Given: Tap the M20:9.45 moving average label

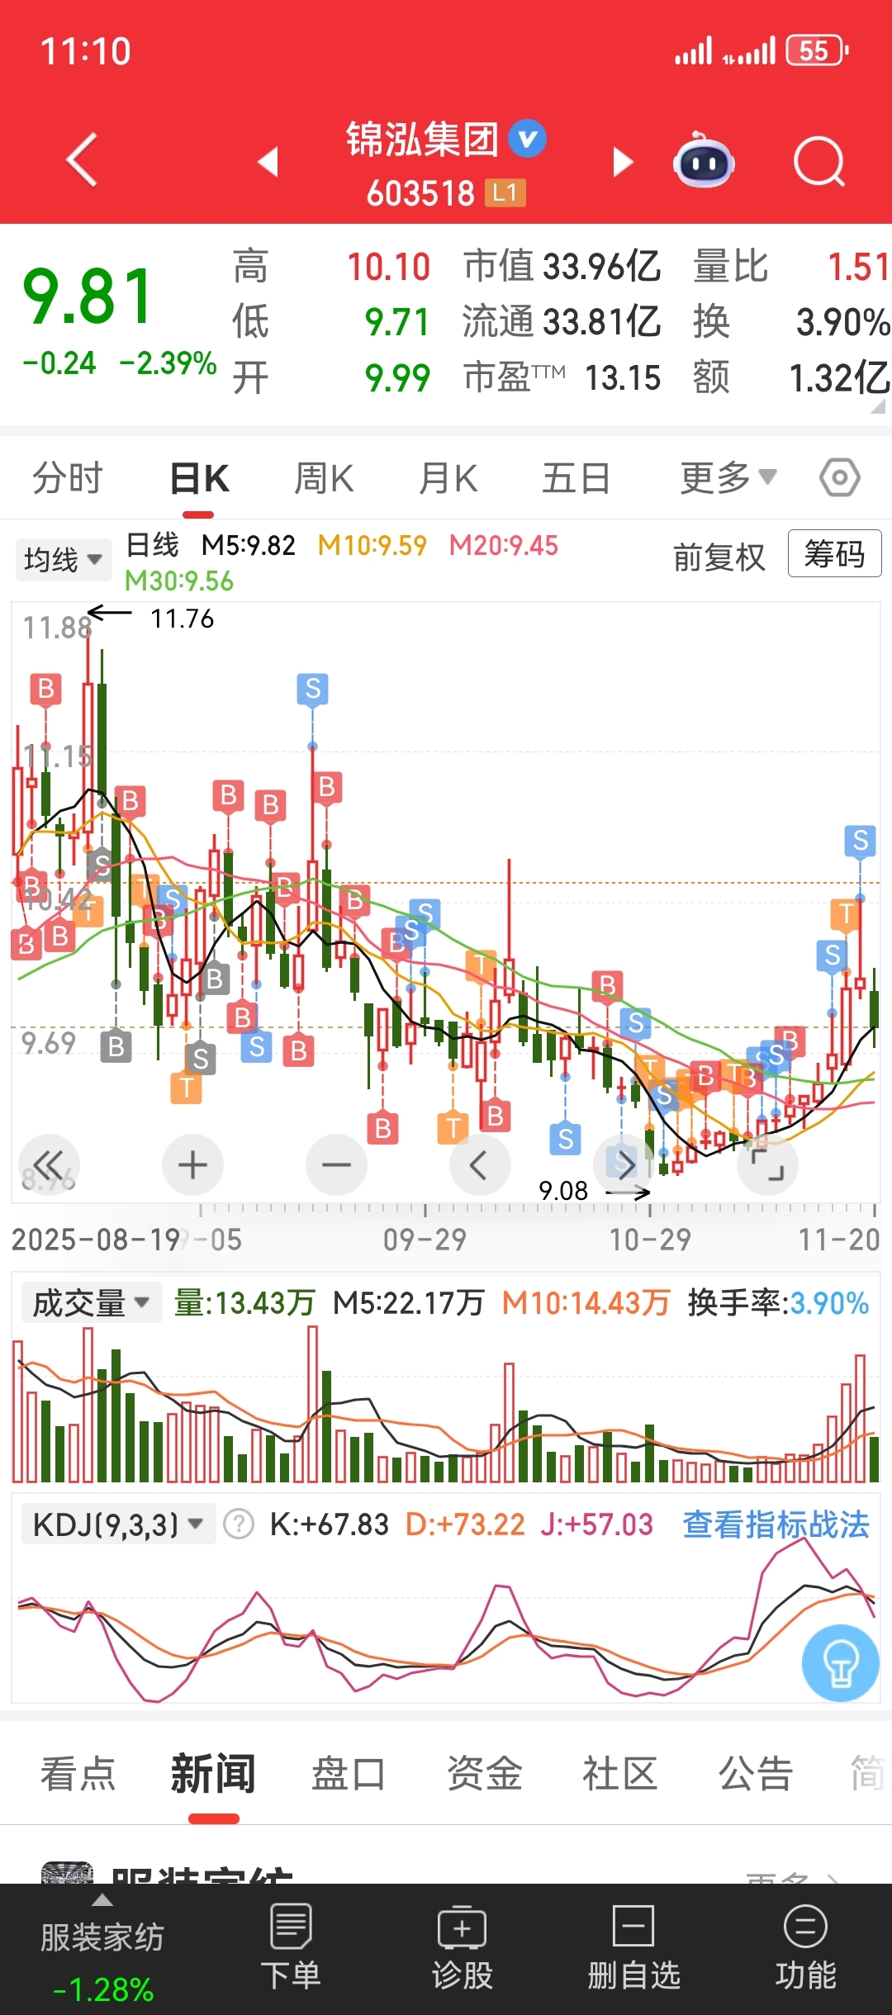Looking at the screenshot, I should pos(503,545).
